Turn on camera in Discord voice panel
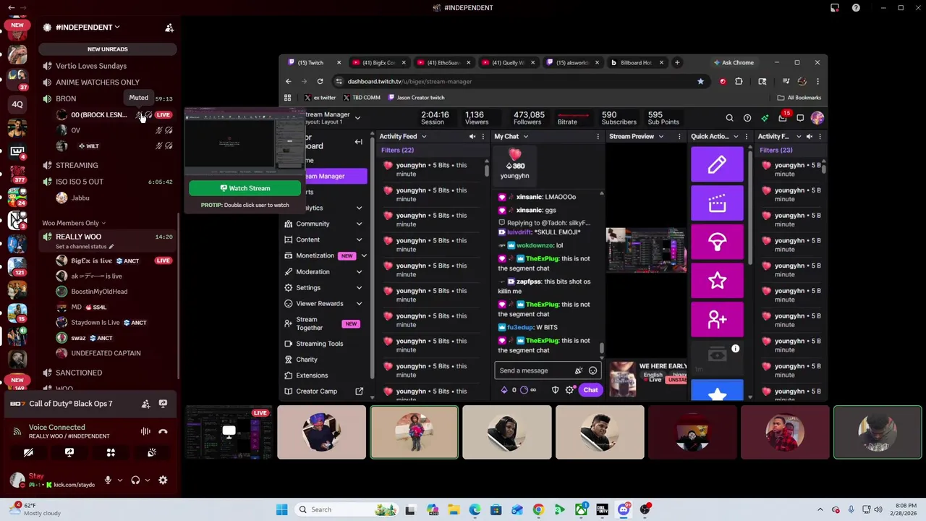 (28, 452)
